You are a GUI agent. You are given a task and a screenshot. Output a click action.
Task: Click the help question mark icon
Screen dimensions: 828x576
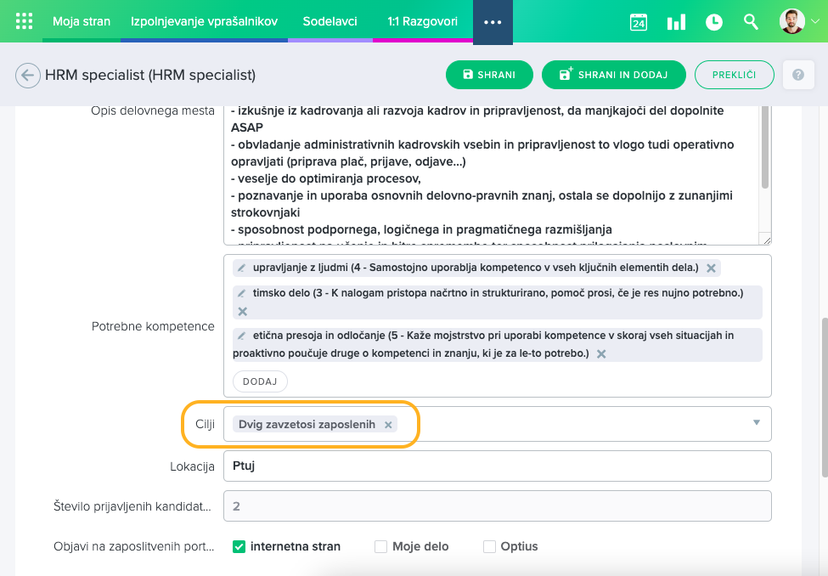tap(797, 75)
